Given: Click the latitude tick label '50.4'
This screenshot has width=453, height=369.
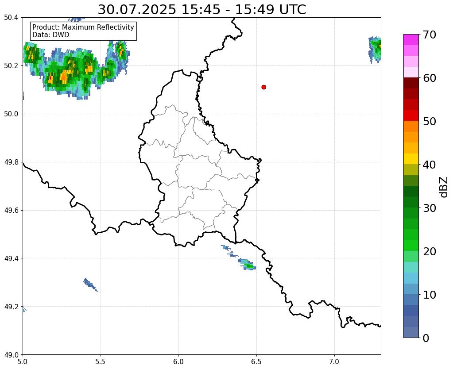Looking at the screenshot, I should tap(11, 18).
